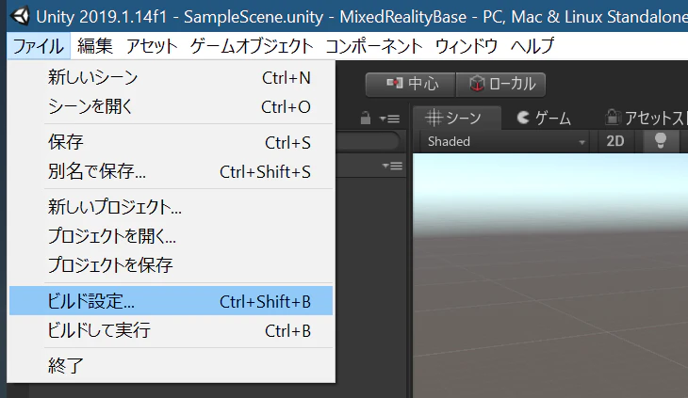Open the lower panel options menu icon

392,166
